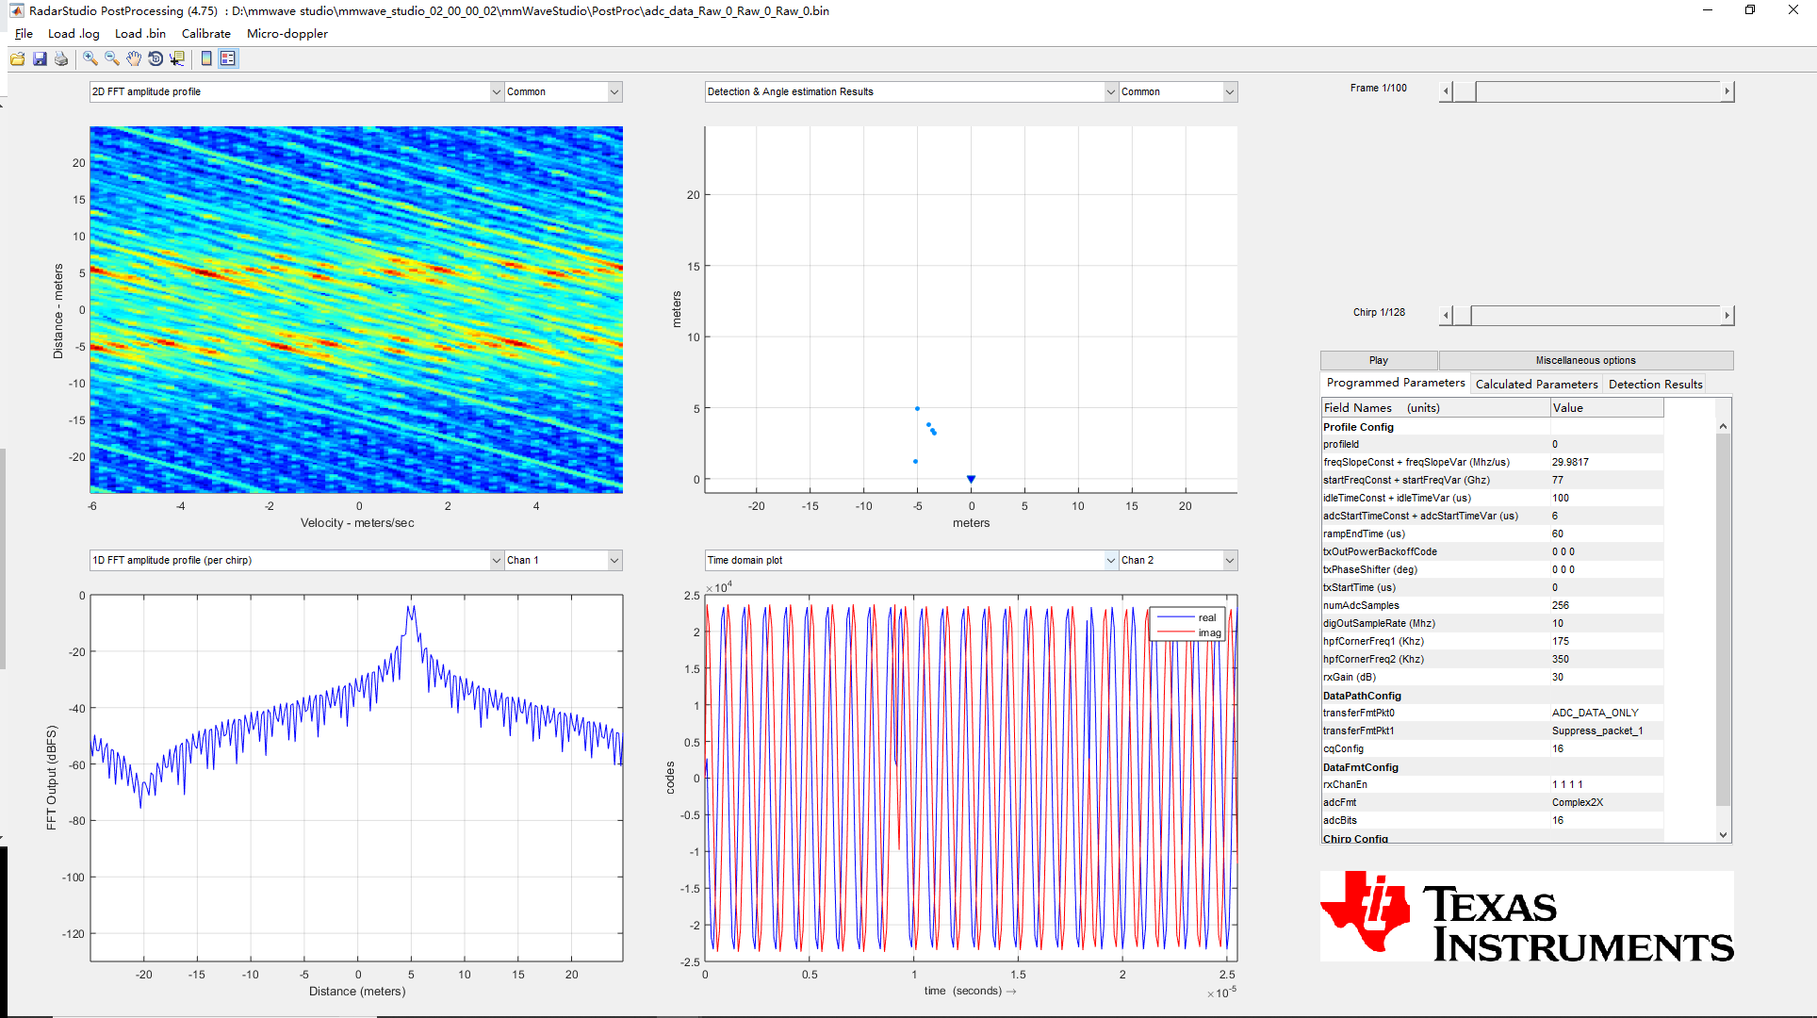Screen dimensions: 1817x1018
Task: Select the Data Cursor tool
Action: click(x=177, y=58)
